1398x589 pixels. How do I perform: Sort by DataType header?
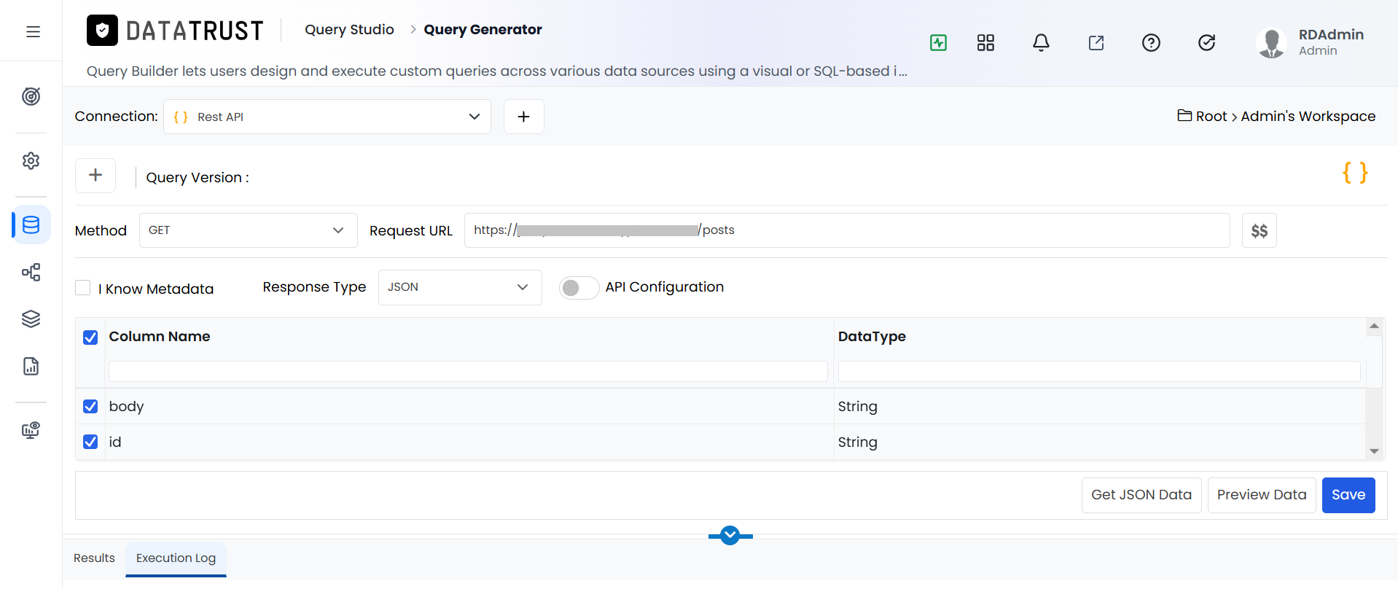click(872, 336)
